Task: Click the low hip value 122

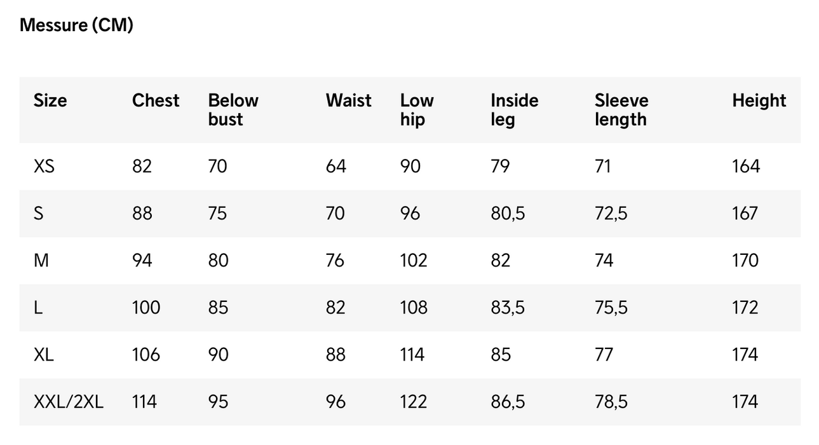Action: (414, 402)
